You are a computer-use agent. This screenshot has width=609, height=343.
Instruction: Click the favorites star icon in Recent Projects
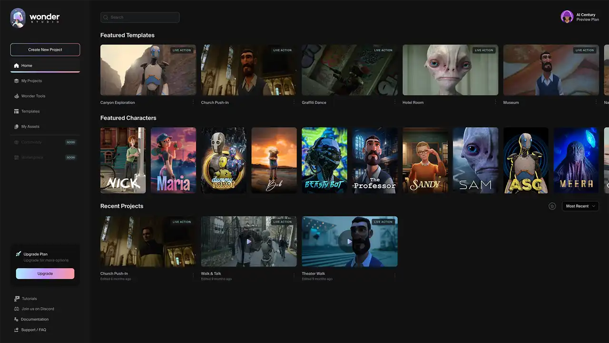point(552,206)
